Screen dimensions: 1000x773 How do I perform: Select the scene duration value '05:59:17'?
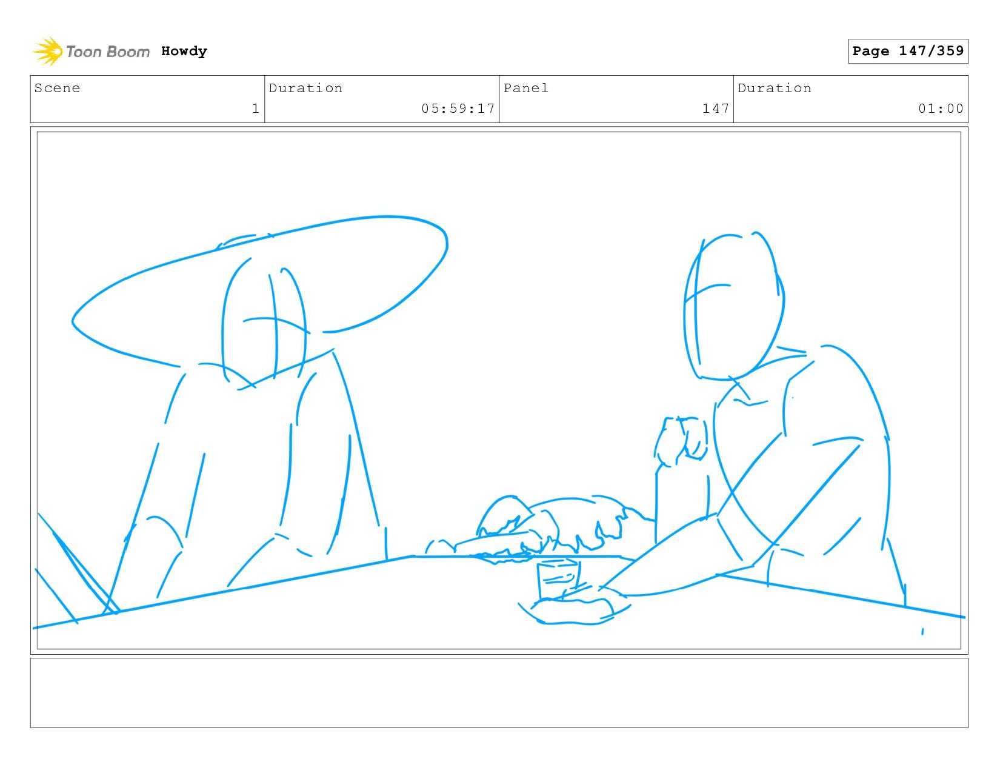pyautogui.click(x=458, y=109)
